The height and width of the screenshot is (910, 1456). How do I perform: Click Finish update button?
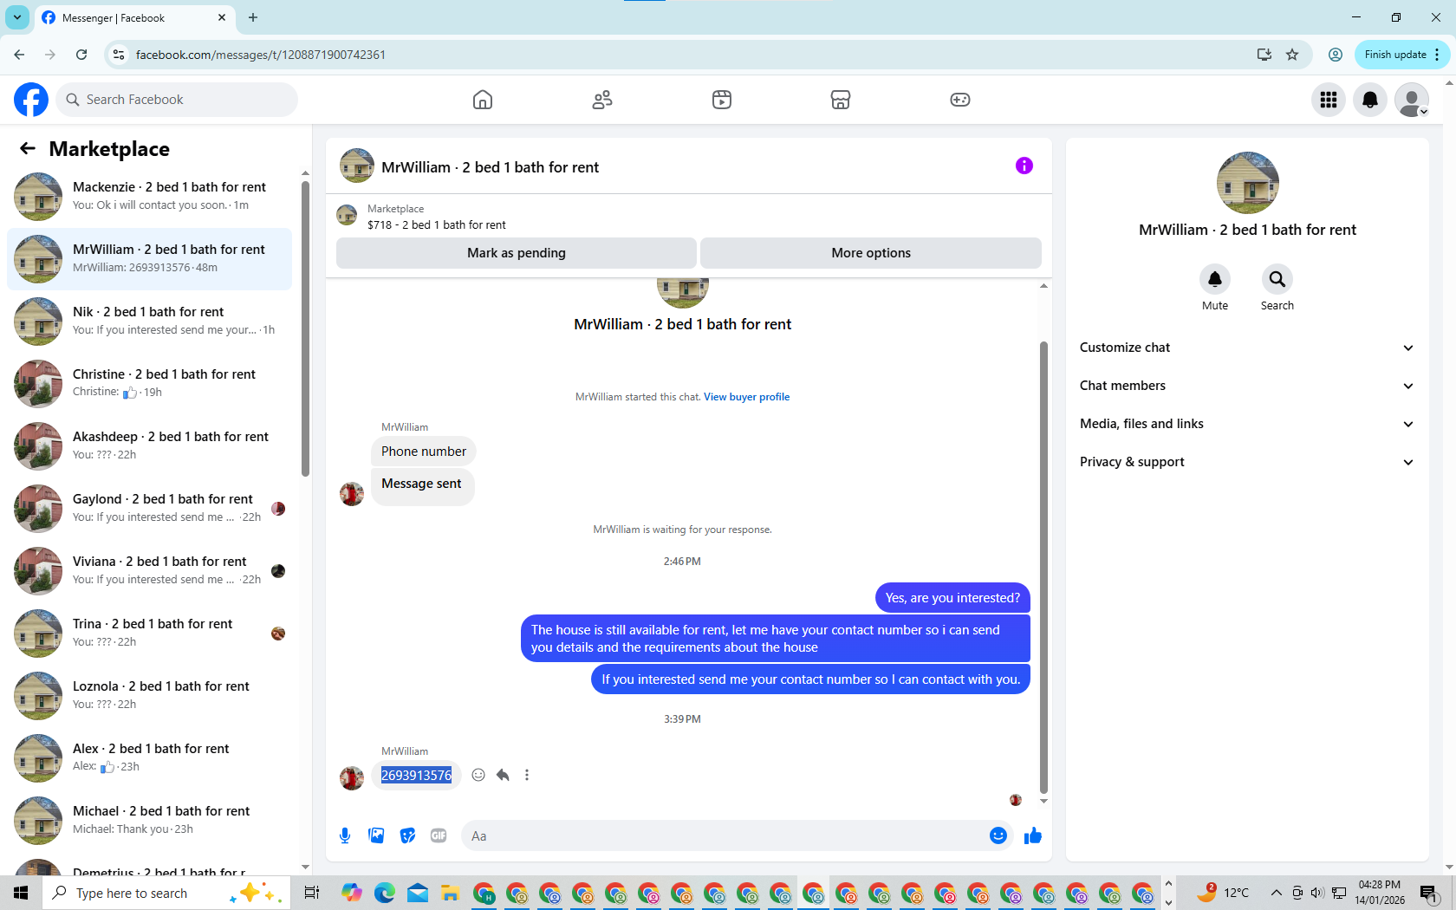point(1401,55)
